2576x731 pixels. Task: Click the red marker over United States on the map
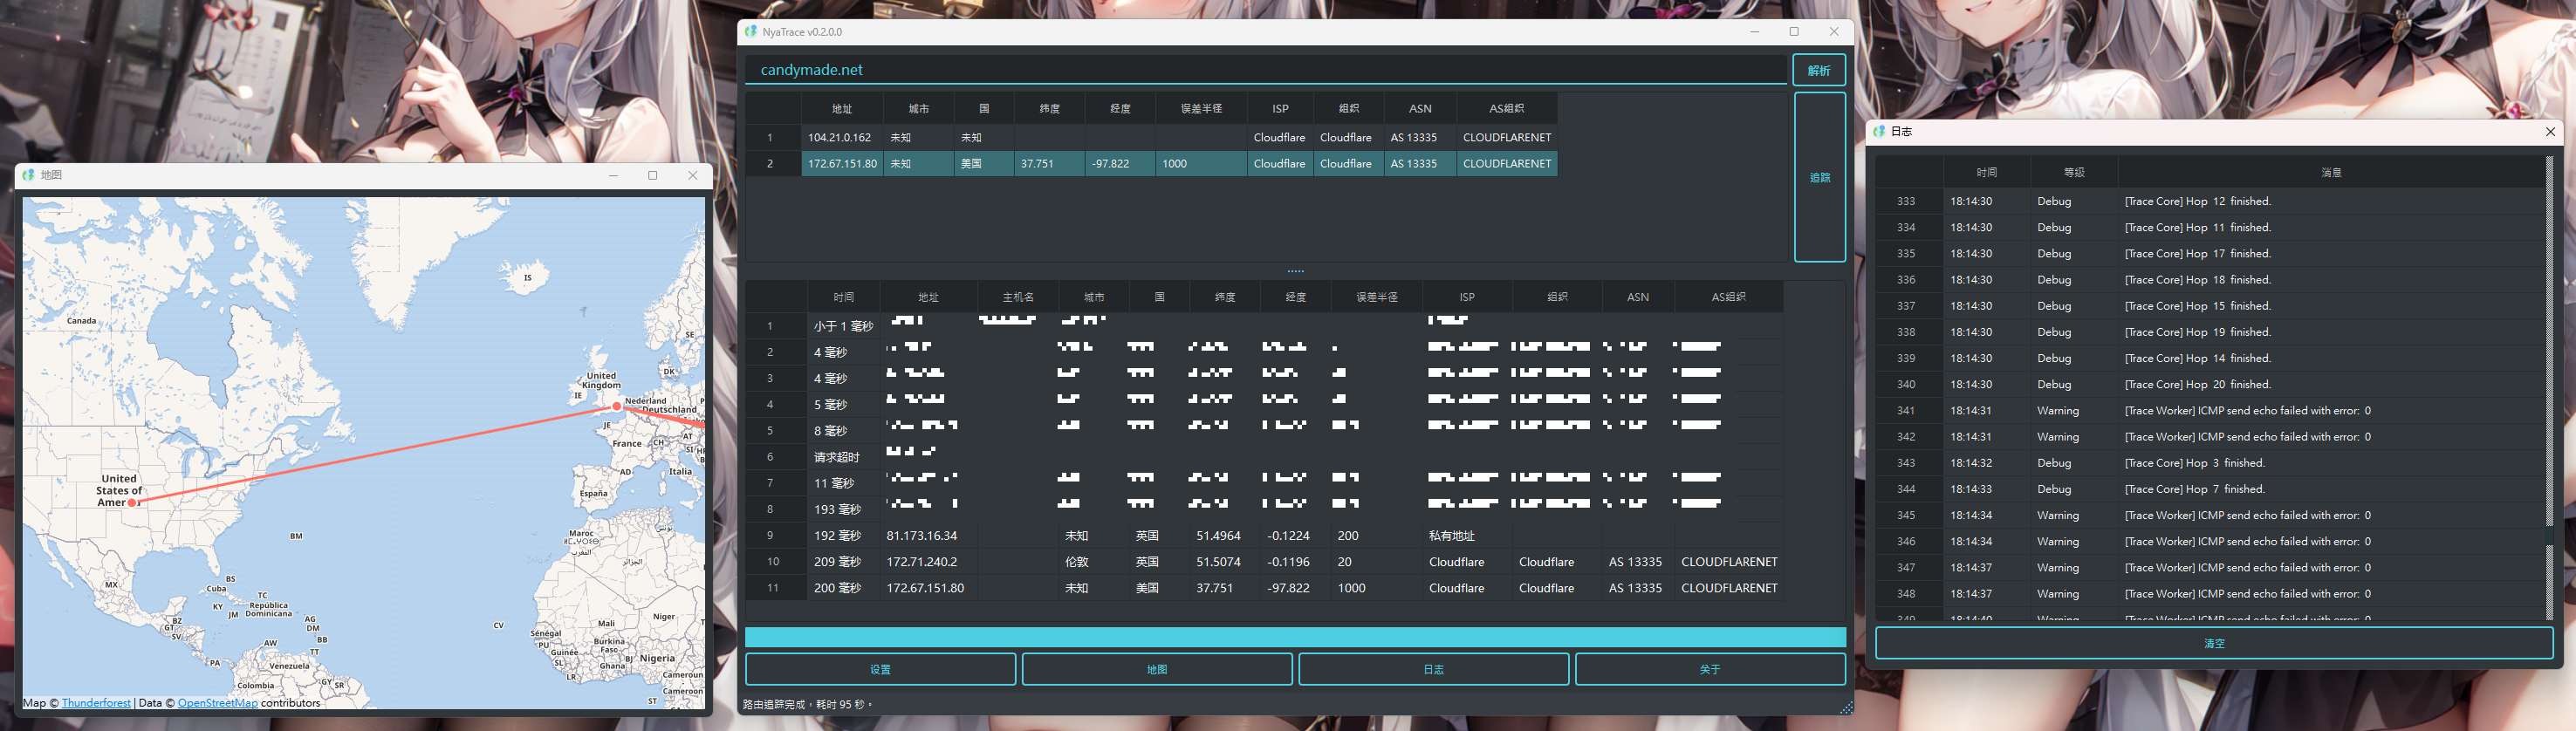[132, 503]
